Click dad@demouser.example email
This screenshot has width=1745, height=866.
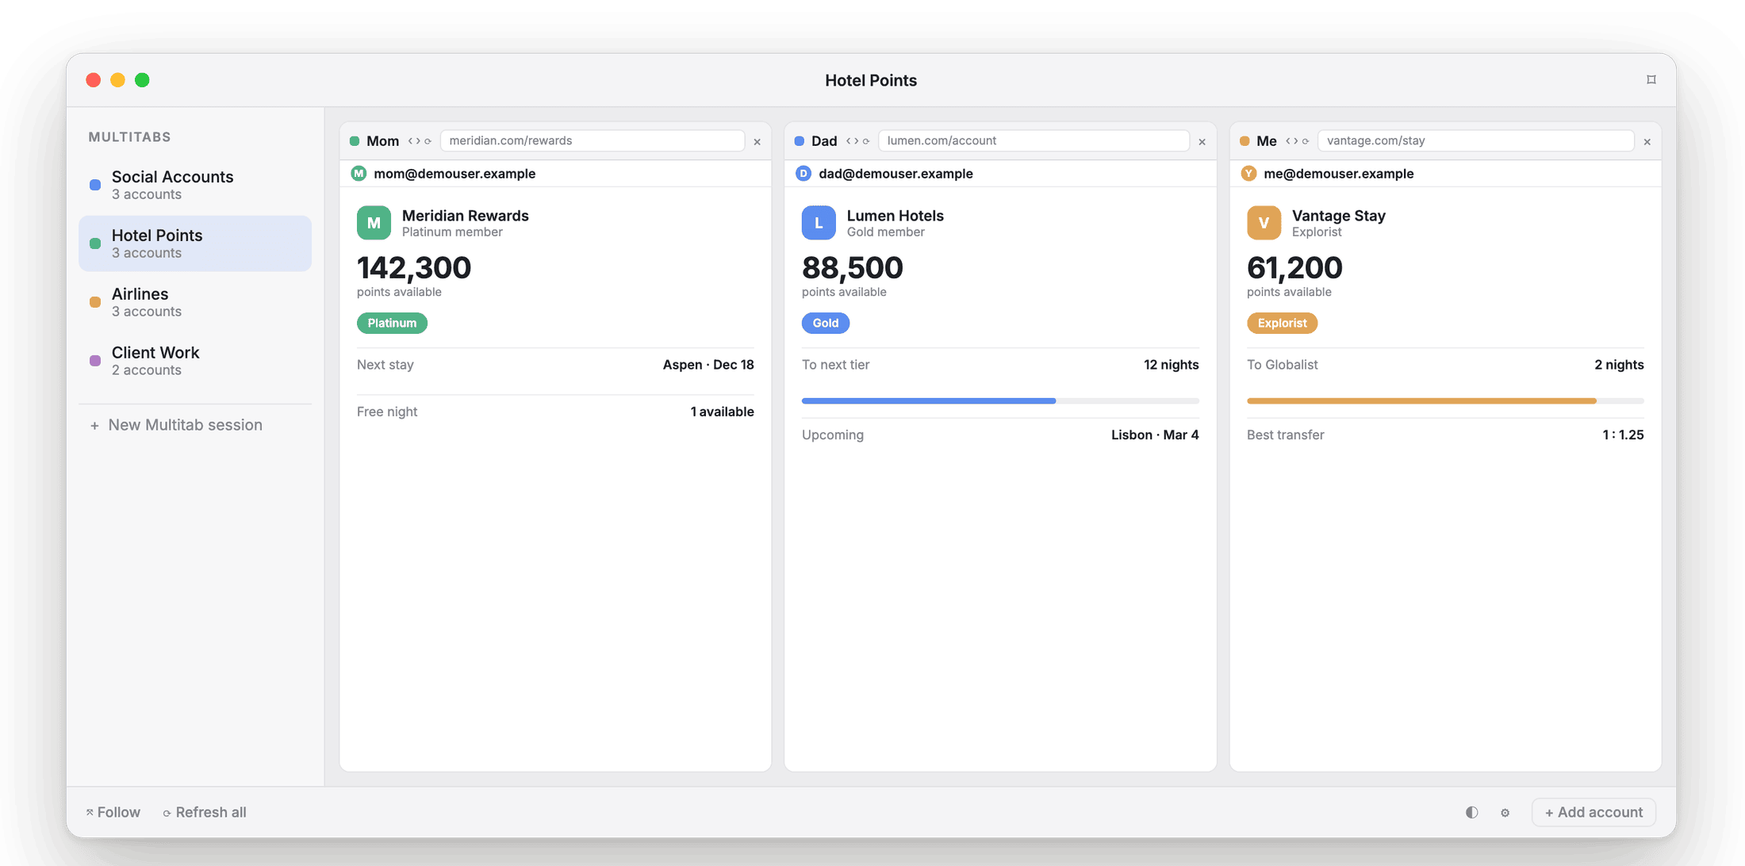[x=896, y=174]
